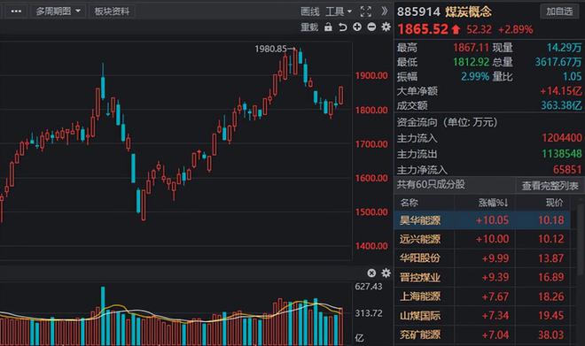Click the 最高 value 1867.11
Viewport: 585px width, 346px height.
(x=471, y=48)
